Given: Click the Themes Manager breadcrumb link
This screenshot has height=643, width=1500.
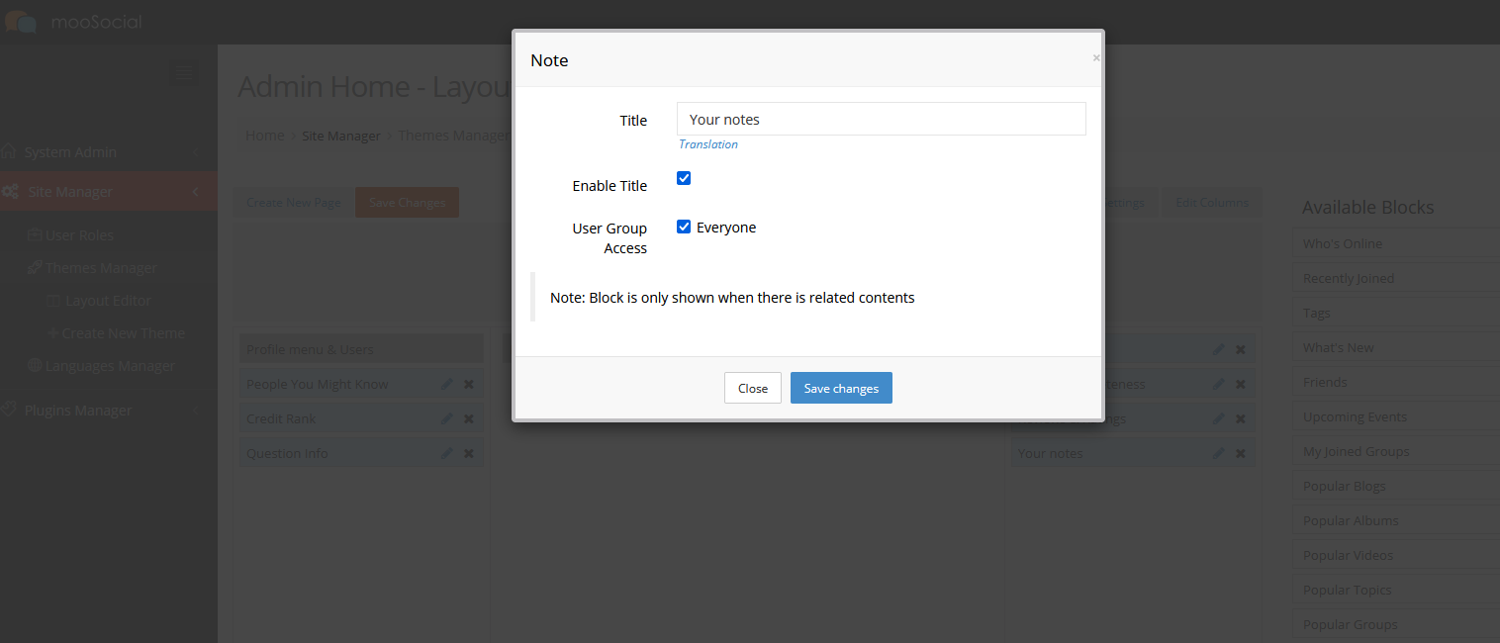Looking at the screenshot, I should click(454, 136).
